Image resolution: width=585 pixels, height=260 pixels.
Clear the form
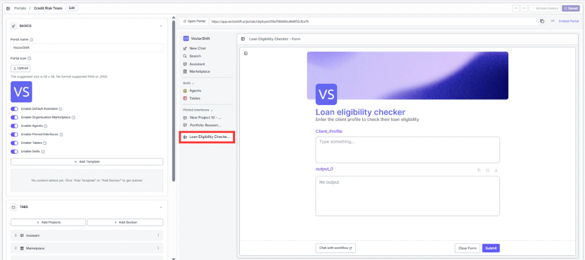point(467,248)
